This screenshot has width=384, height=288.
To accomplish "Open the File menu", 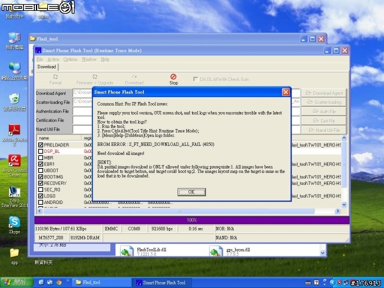I will [x=40, y=59].
